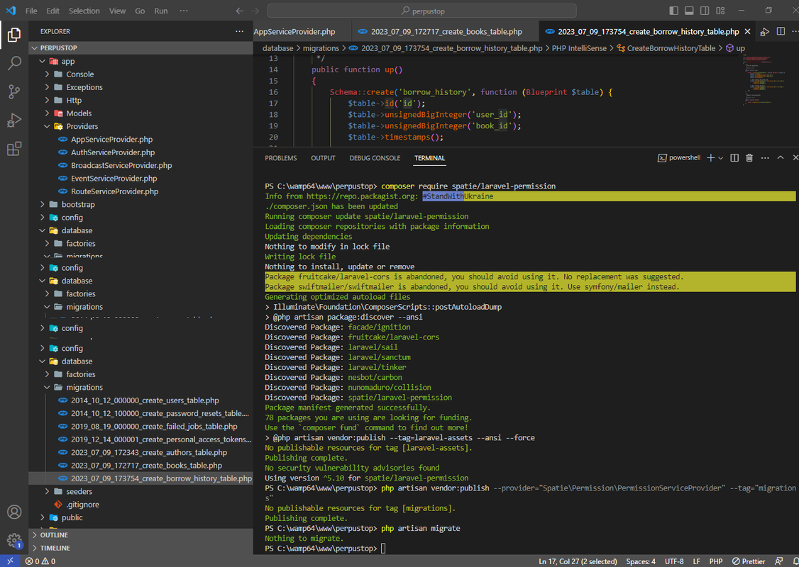Change the PHP language mode in status bar
799x567 pixels.
[715, 561]
